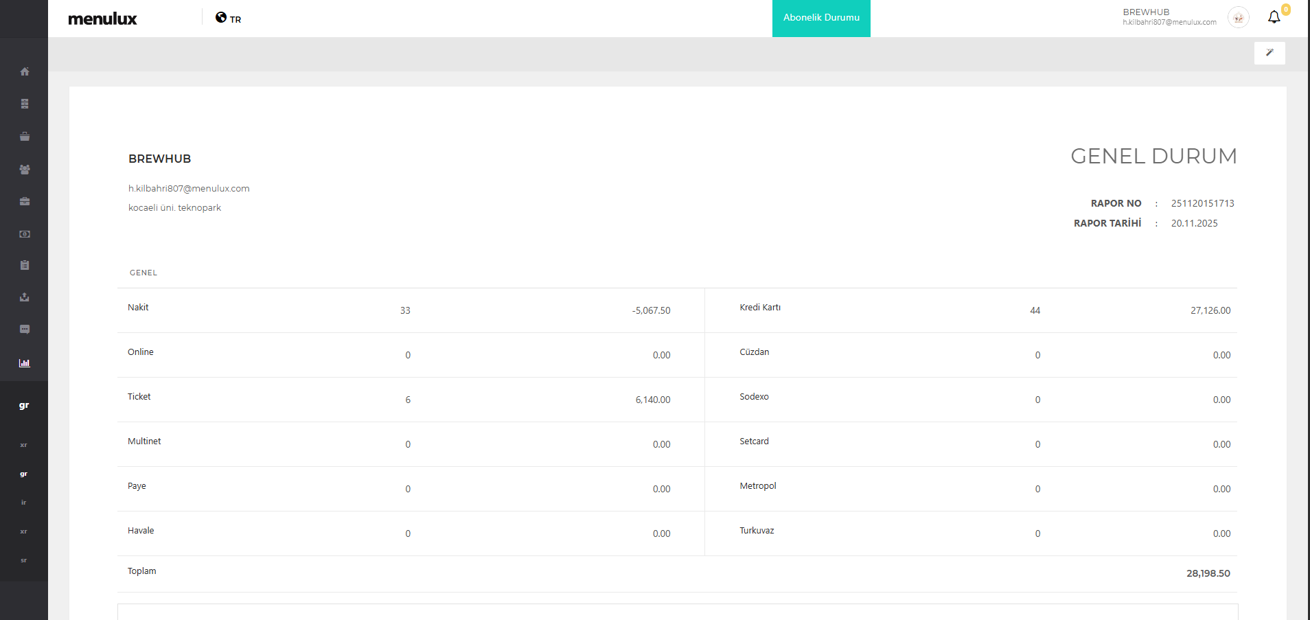
Task: Click the h.kilbahri807 email in report header
Action: (x=189, y=189)
